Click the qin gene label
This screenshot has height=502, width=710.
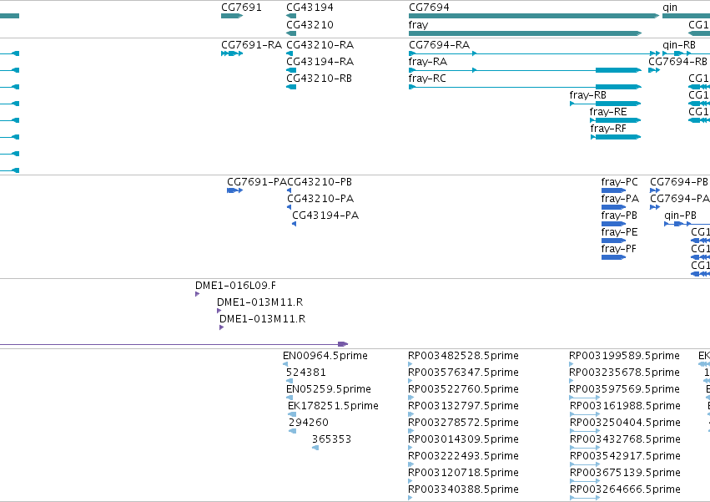pos(670,8)
